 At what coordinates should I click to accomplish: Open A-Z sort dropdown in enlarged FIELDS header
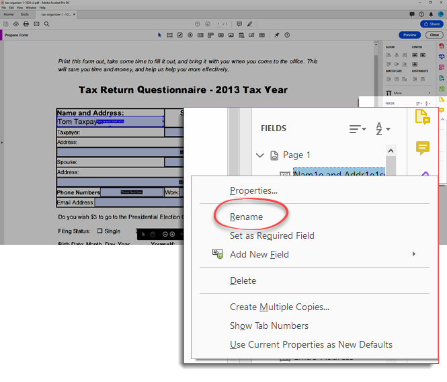pos(383,128)
